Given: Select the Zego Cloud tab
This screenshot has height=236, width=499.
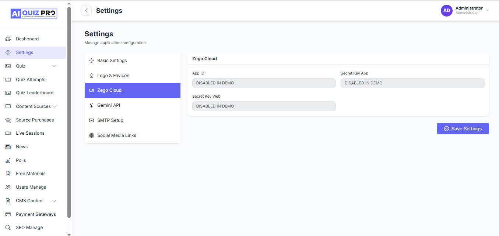Looking at the screenshot, I should tap(133, 90).
